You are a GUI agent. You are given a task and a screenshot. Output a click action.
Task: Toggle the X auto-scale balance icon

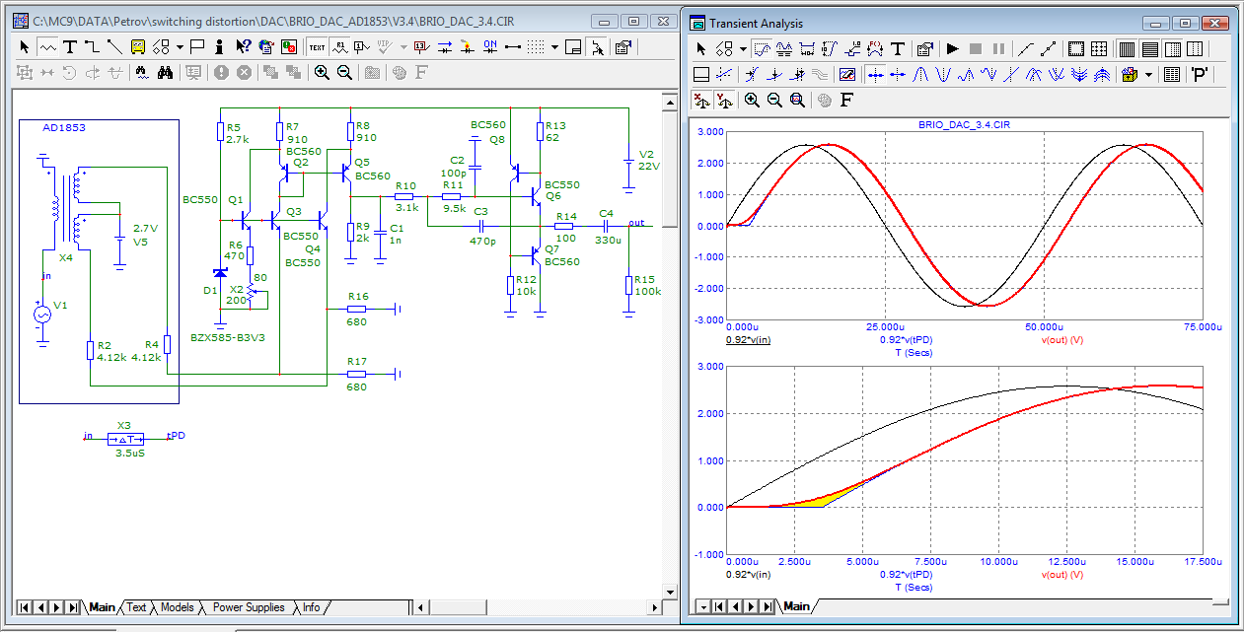[x=702, y=100]
